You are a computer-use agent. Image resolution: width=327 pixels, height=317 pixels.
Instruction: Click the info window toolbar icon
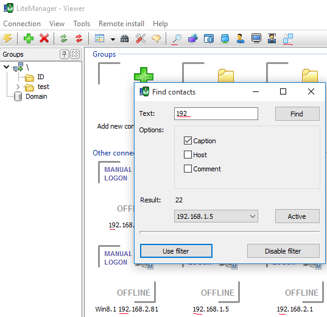pyautogui.click(x=209, y=38)
